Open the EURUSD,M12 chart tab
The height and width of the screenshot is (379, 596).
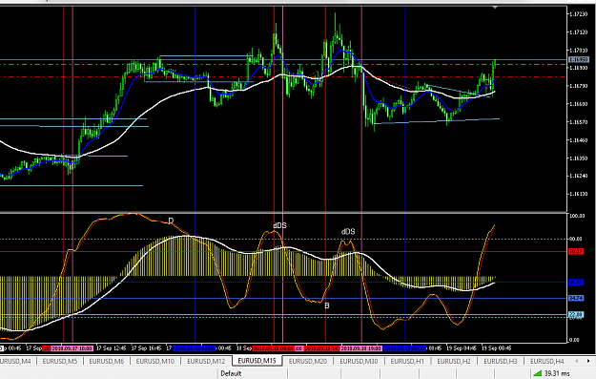pos(206,361)
